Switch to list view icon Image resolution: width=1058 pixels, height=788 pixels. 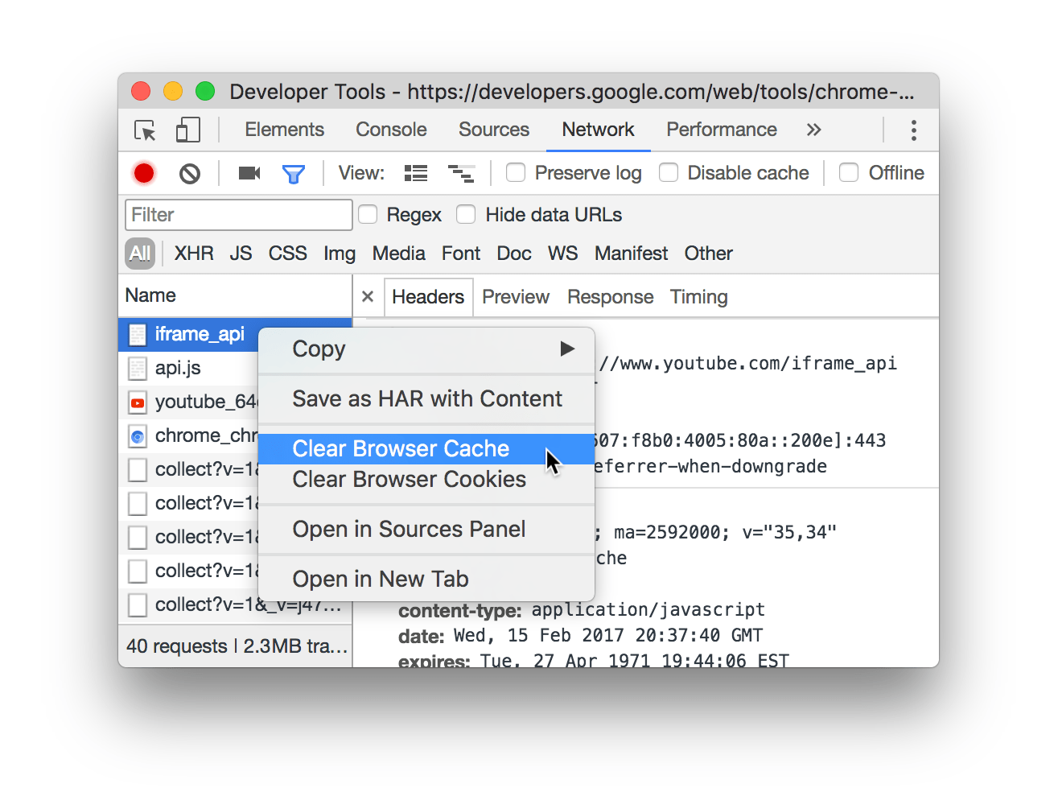coord(415,172)
